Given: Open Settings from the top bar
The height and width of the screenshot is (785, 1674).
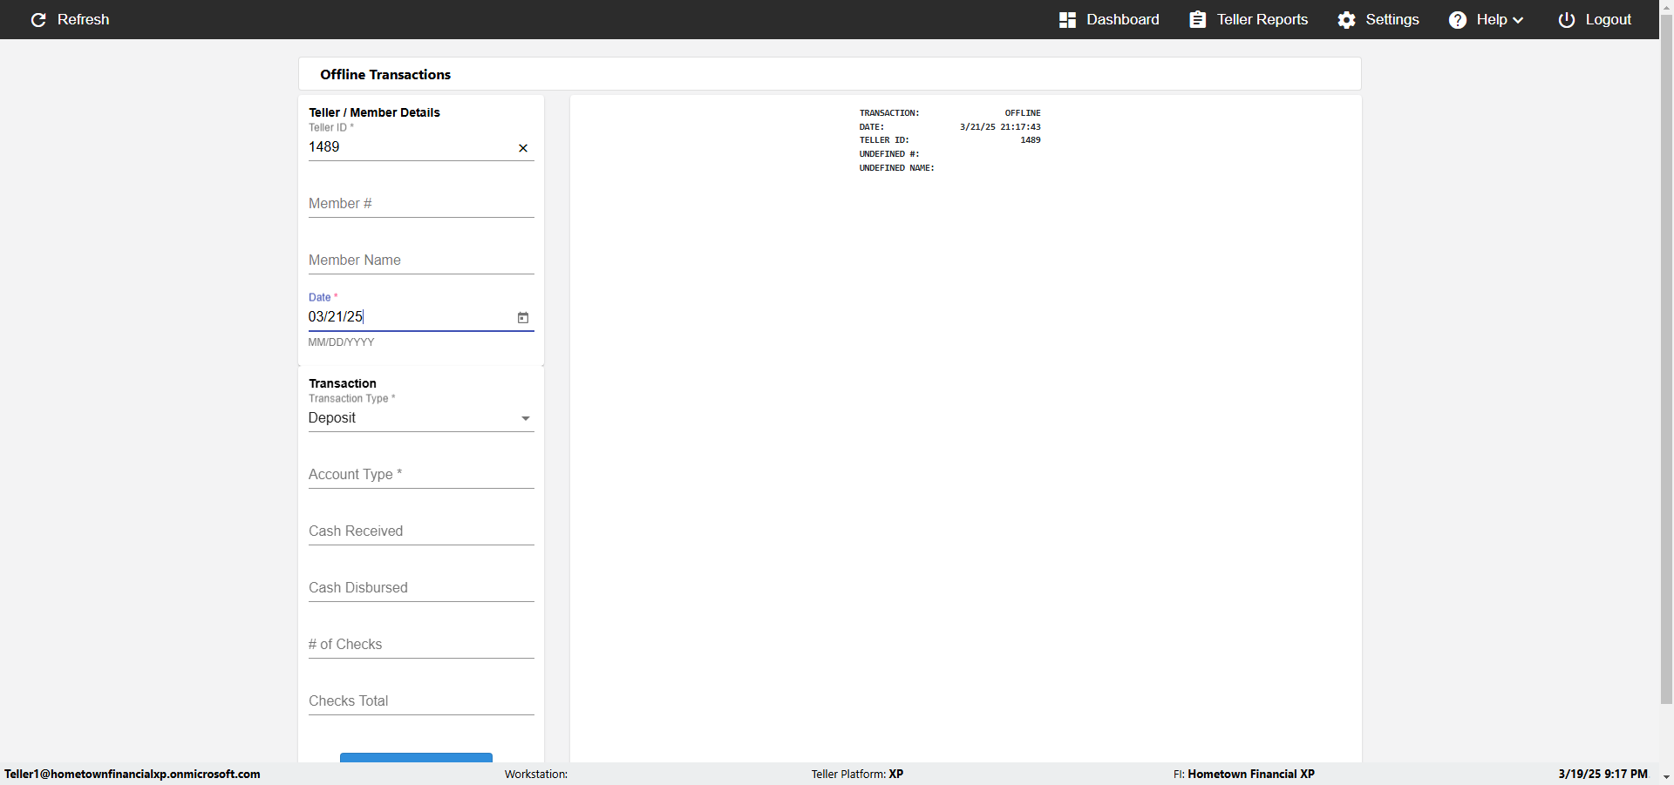Looking at the screenshot, I should (1378, 19).
